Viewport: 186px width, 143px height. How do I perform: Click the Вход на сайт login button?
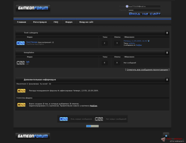145,14
